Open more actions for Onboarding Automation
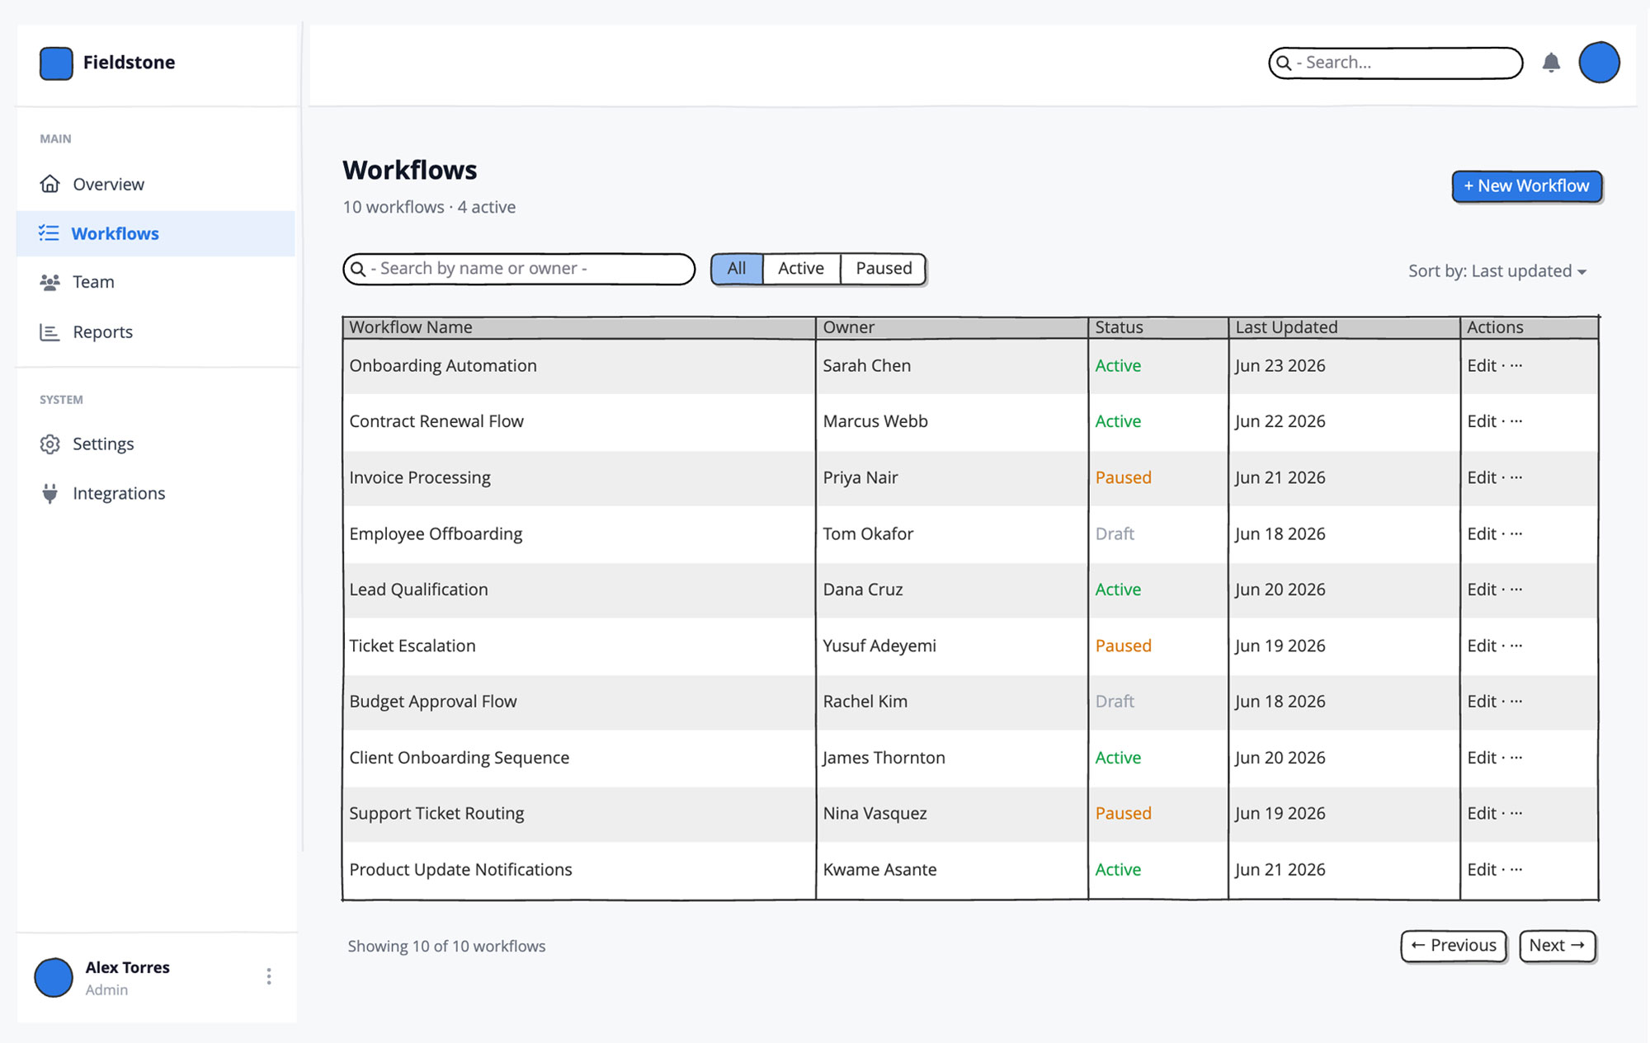The height and width of the screenshot is (1043, 1650). (1516, 365)
